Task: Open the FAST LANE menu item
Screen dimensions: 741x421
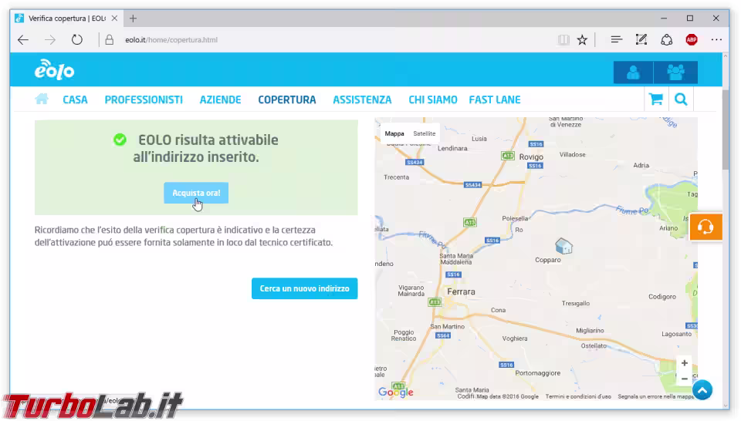Action: coord(495,99)
